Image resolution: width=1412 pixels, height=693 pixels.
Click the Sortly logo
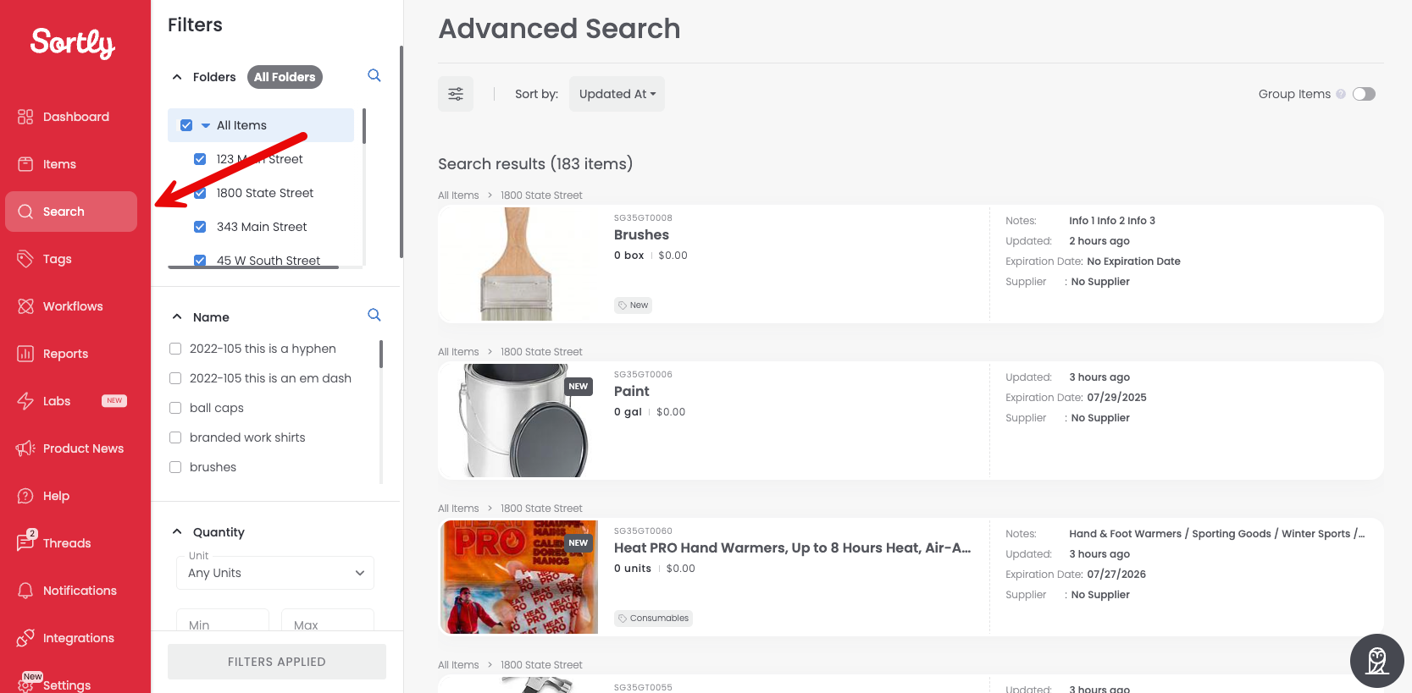click(x=73, y=42)
